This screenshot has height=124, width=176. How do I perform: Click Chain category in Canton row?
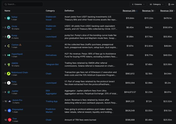point(48,46)
